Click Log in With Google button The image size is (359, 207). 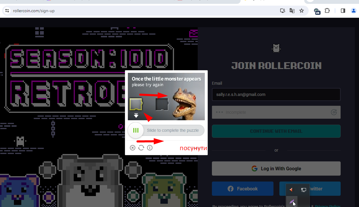tap(276, 169)
